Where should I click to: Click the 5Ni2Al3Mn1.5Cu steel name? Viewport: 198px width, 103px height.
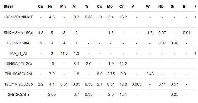(x=18, y=33)
